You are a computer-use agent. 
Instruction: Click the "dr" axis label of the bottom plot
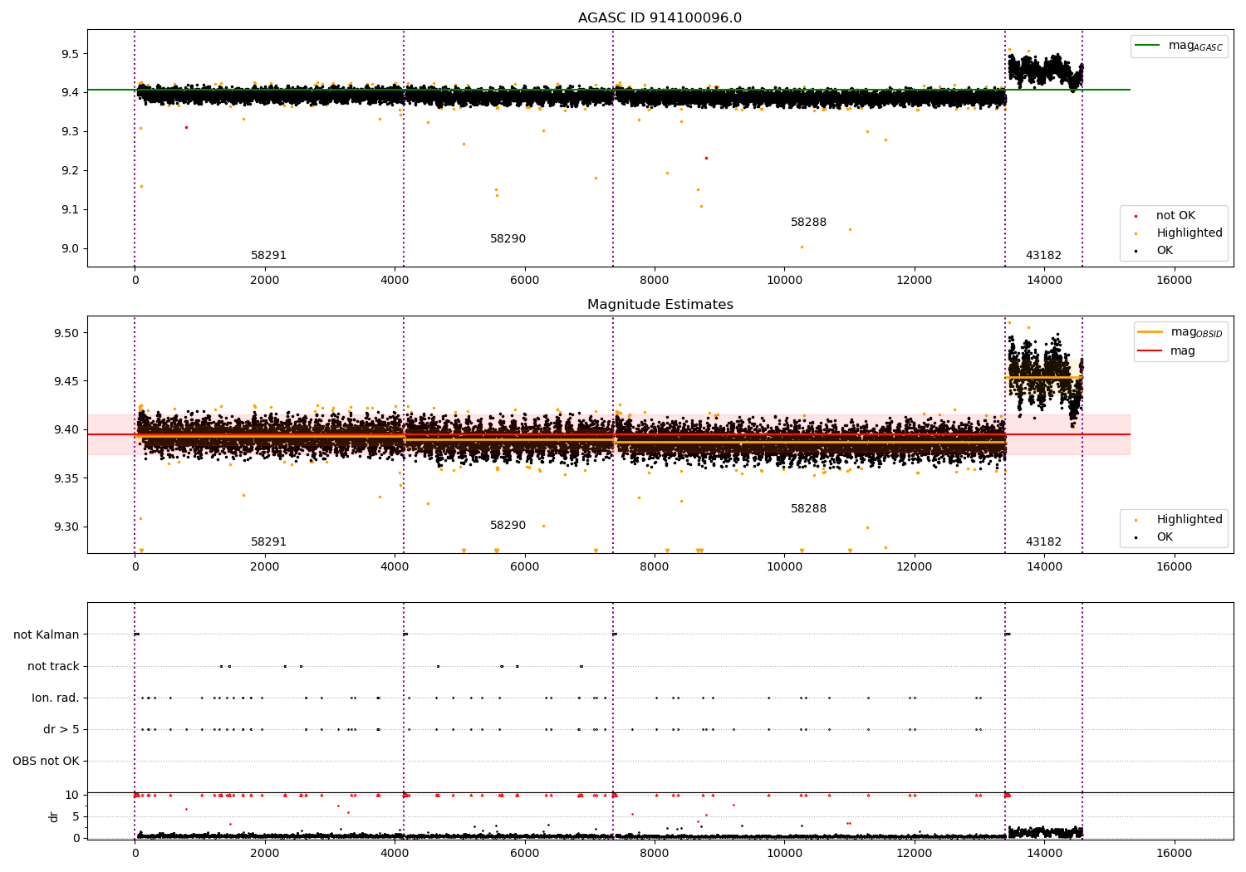(x=54, y=816)
